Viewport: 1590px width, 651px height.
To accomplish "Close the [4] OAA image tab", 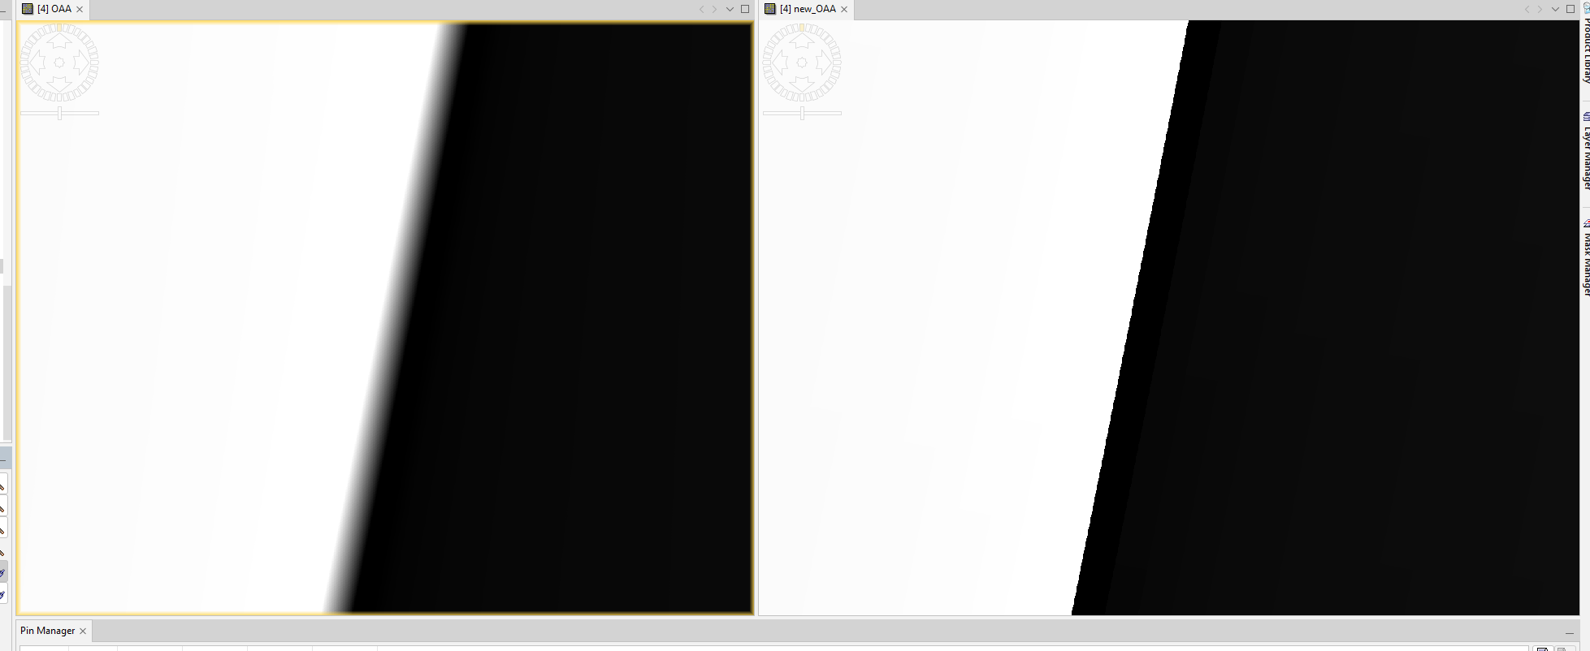I will (80, 10).
